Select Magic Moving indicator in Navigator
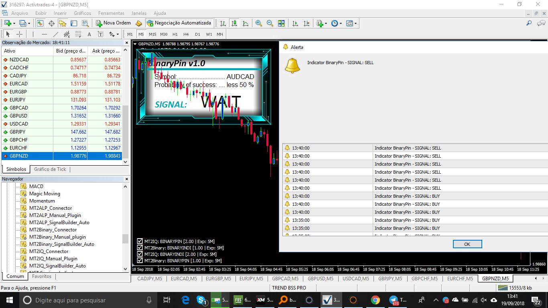Screen dimensions: 548x308 click(x=45, y=194)
